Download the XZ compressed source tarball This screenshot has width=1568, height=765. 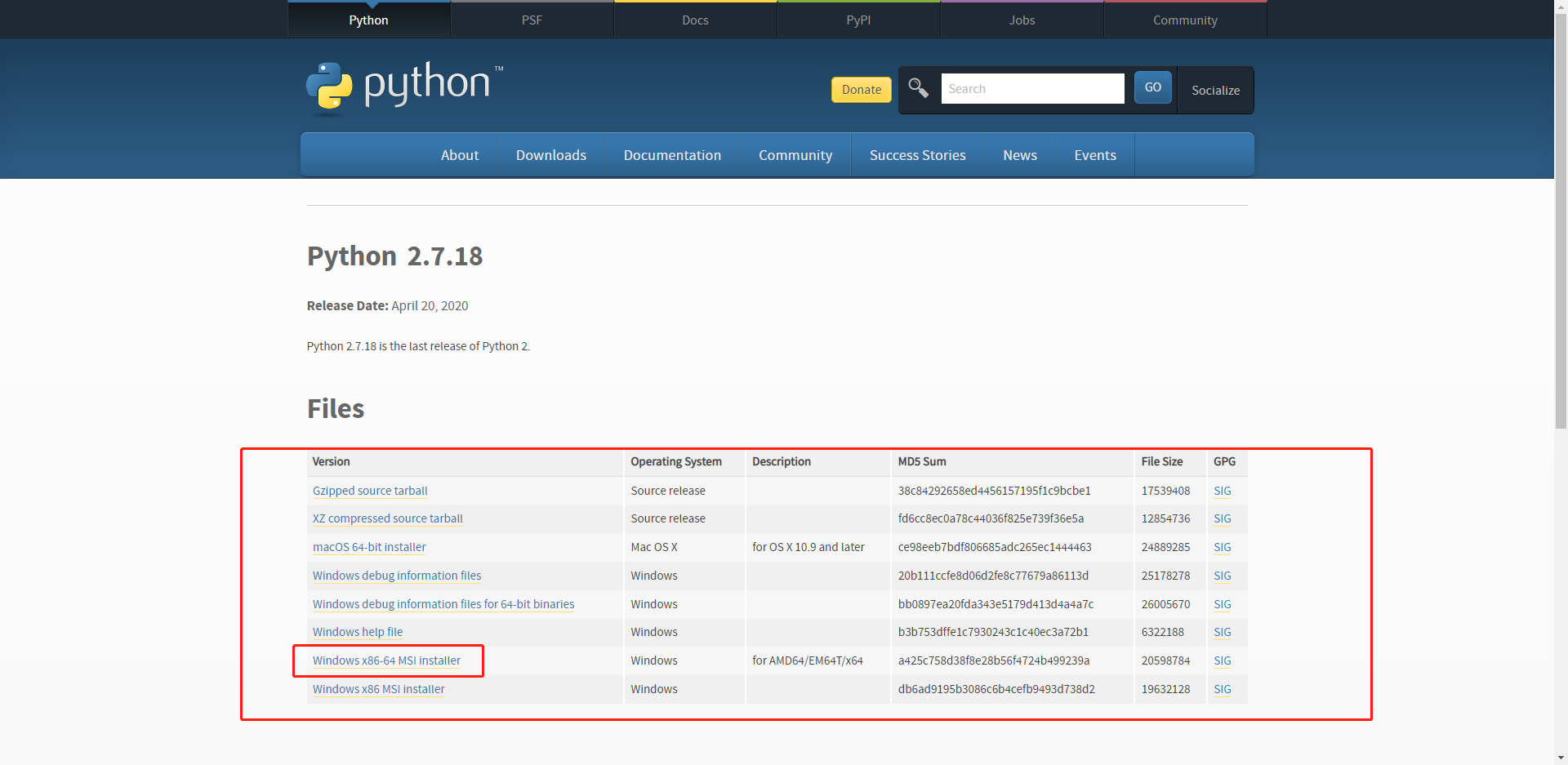(388, 518)
